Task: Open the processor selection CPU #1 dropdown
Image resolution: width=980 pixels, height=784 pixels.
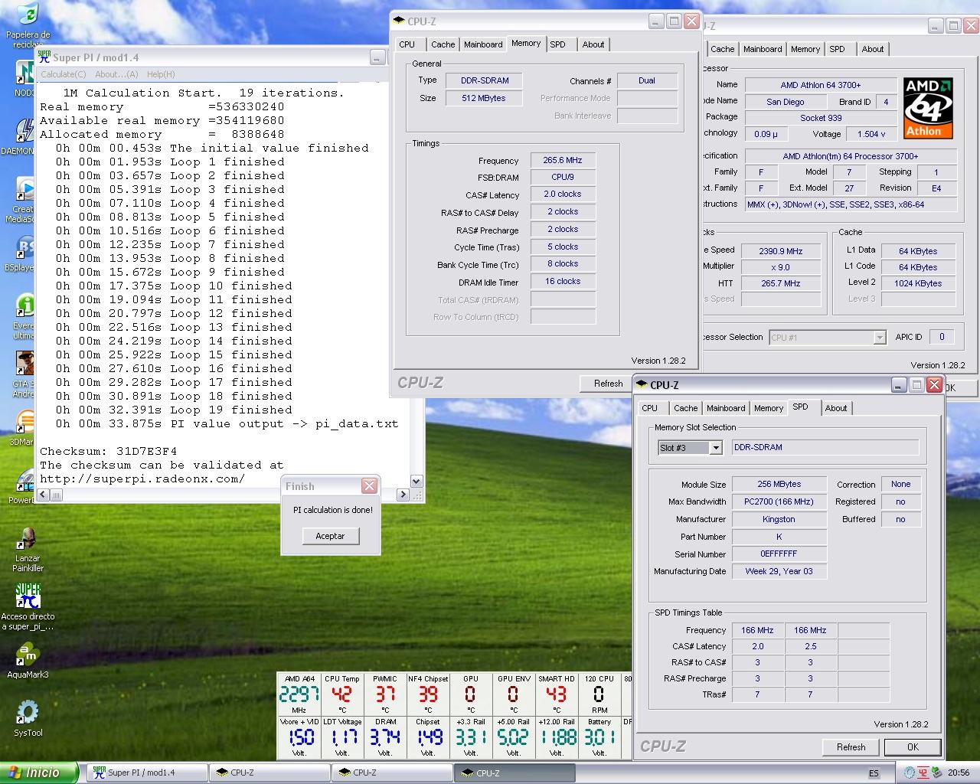Action: [879, 338]
